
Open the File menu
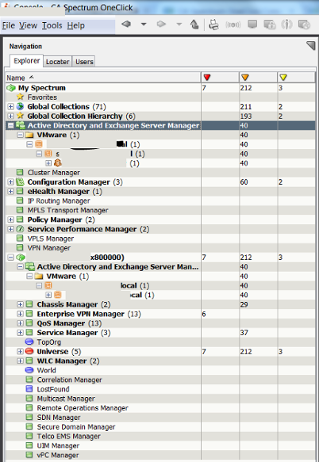(9, 25)
